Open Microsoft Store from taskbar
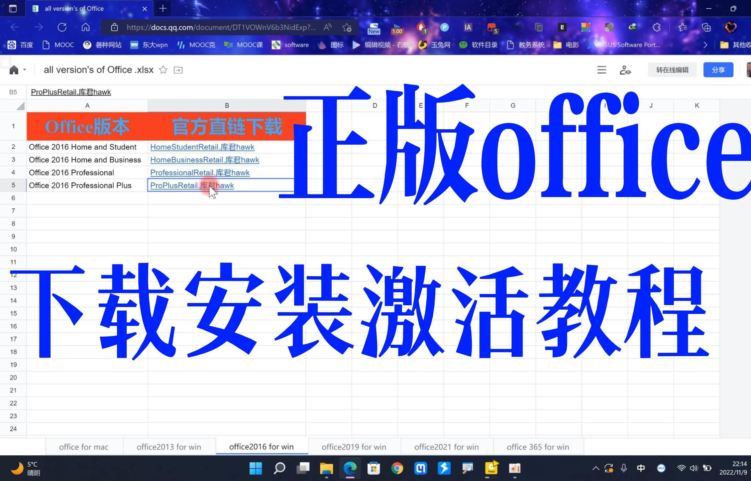Screen dimensions: 751x481 coord(373,468)
